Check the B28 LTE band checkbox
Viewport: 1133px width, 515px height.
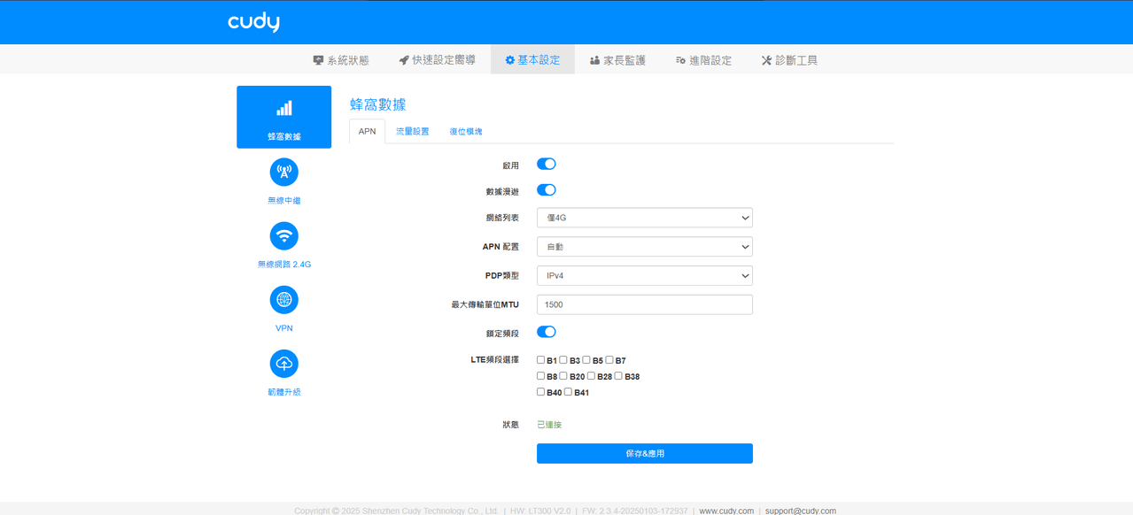591,376
